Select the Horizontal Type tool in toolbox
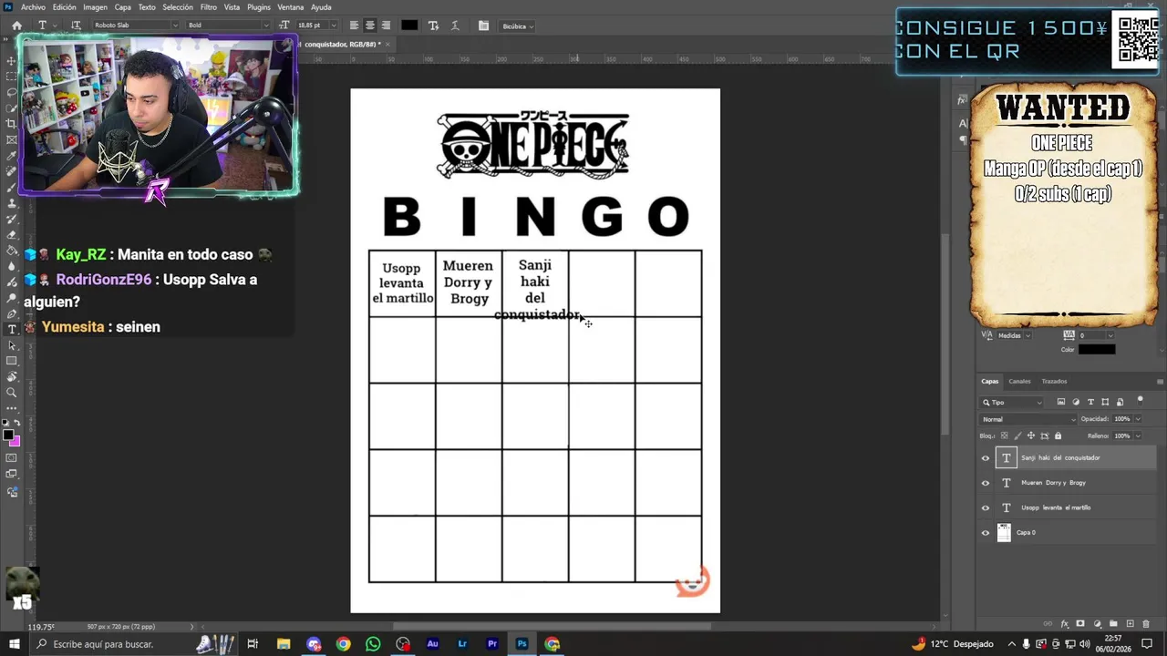The width and height of the screenshot is (1167, 656). coord(12,330)
